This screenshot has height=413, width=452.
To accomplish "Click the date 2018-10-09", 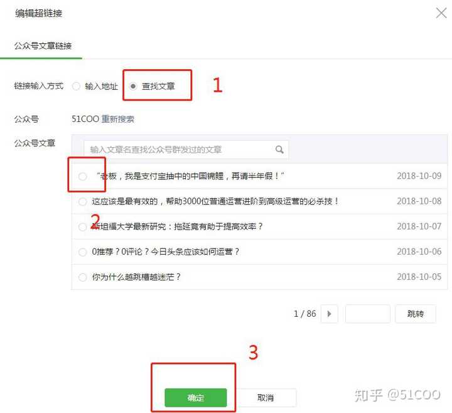I will click(419, 176).
